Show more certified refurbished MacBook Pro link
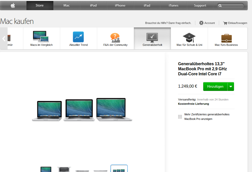Viewport: 252px width, 172px height. 207,117
